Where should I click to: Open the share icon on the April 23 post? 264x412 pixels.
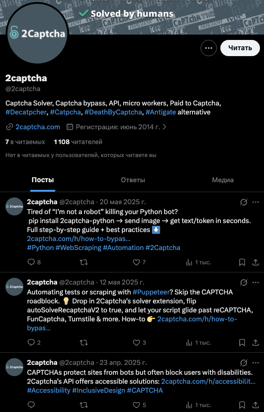pyautogui.click(x=256, y=405)
